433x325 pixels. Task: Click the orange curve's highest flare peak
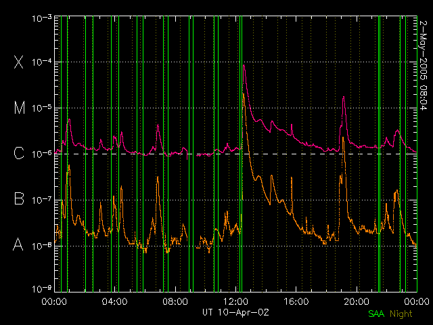tap(244, 94)
